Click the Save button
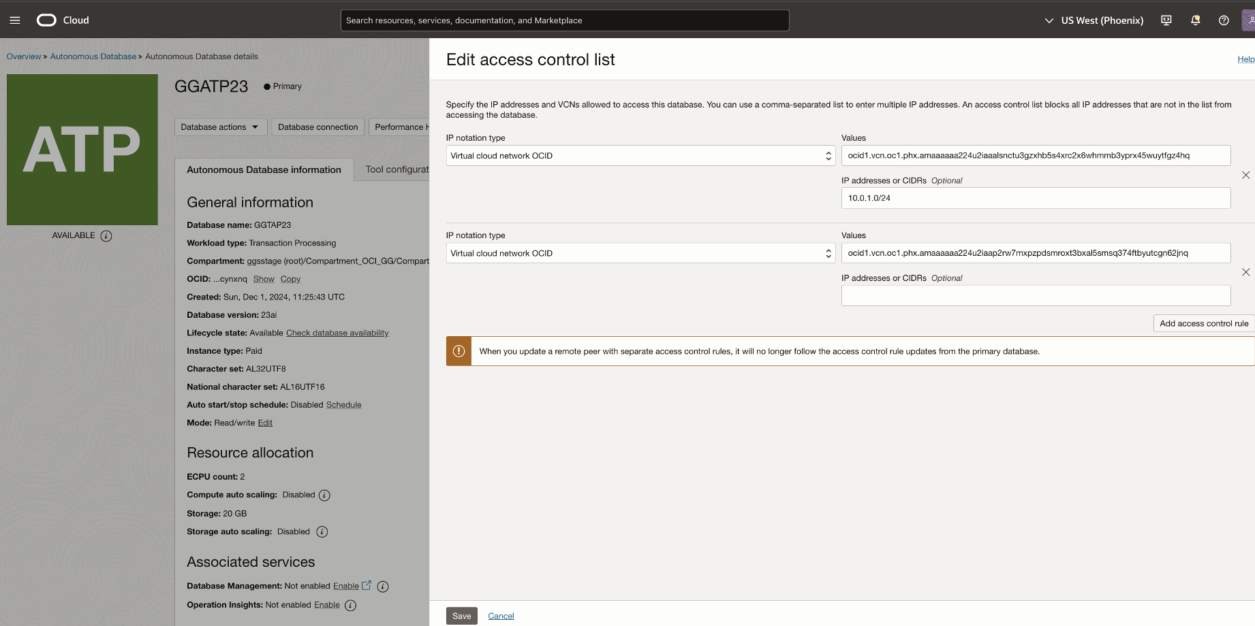The image size is (1255, 626). click(x=461, y=616)
